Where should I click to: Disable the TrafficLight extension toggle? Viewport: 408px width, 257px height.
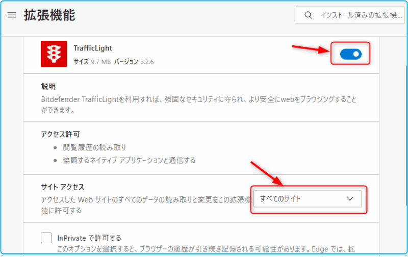[351, 54]
